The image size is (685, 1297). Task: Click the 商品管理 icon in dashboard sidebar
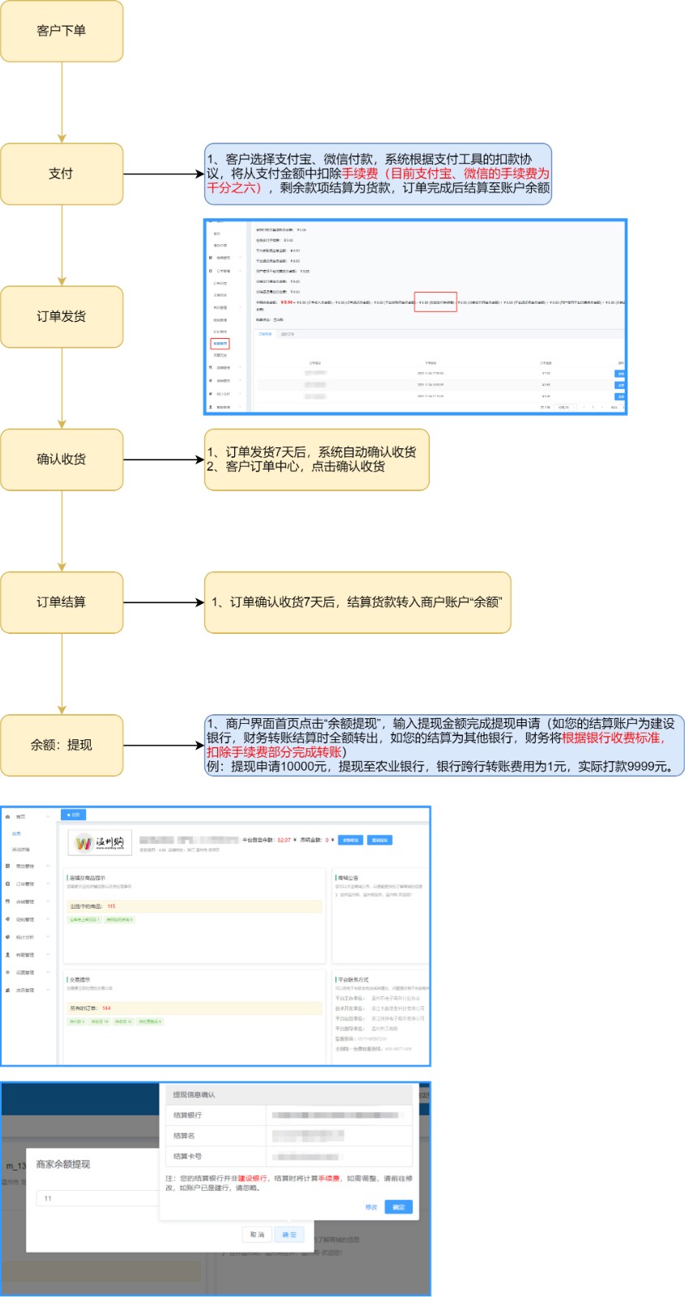pos(7,866)
